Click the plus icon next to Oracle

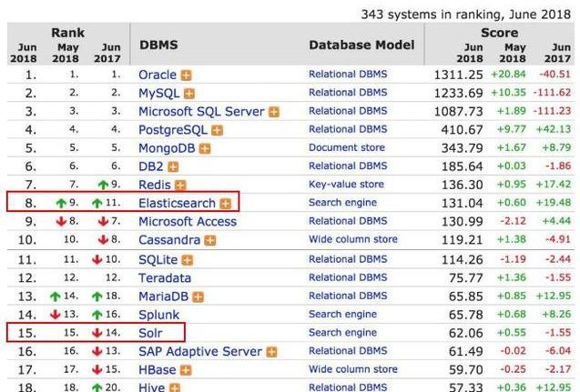pos(186,75)
